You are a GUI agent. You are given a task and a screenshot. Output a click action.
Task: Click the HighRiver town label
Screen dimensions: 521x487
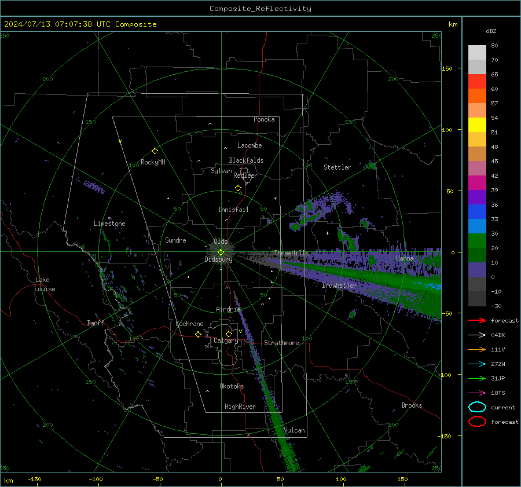tap(240, 407)
